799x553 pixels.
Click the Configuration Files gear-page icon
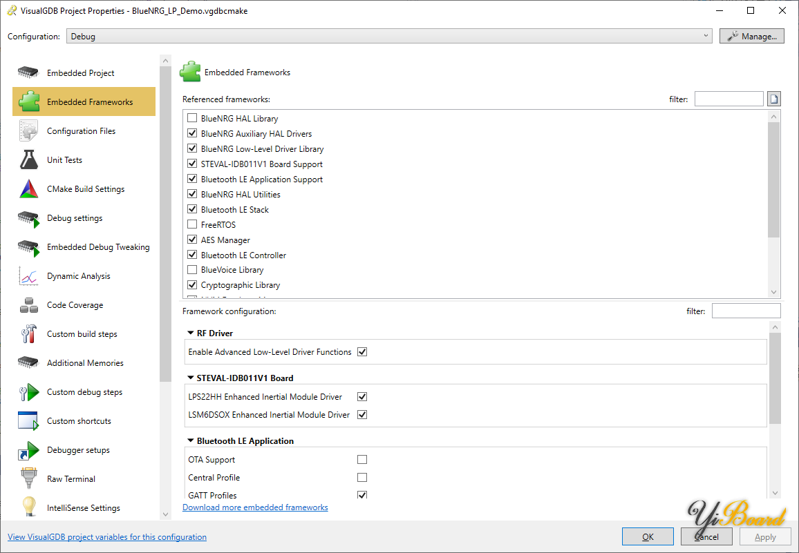(28, 131)
